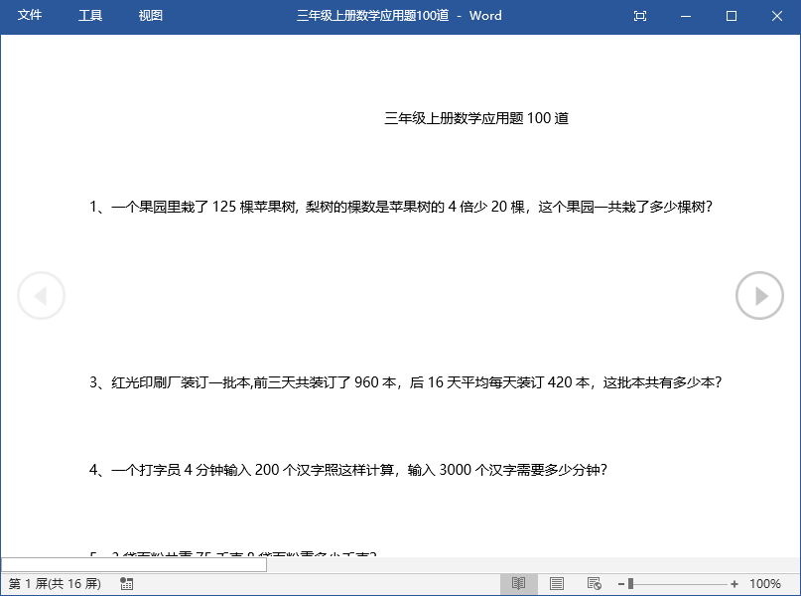
Task: Click the zoom slider handle
Action: 629,584
